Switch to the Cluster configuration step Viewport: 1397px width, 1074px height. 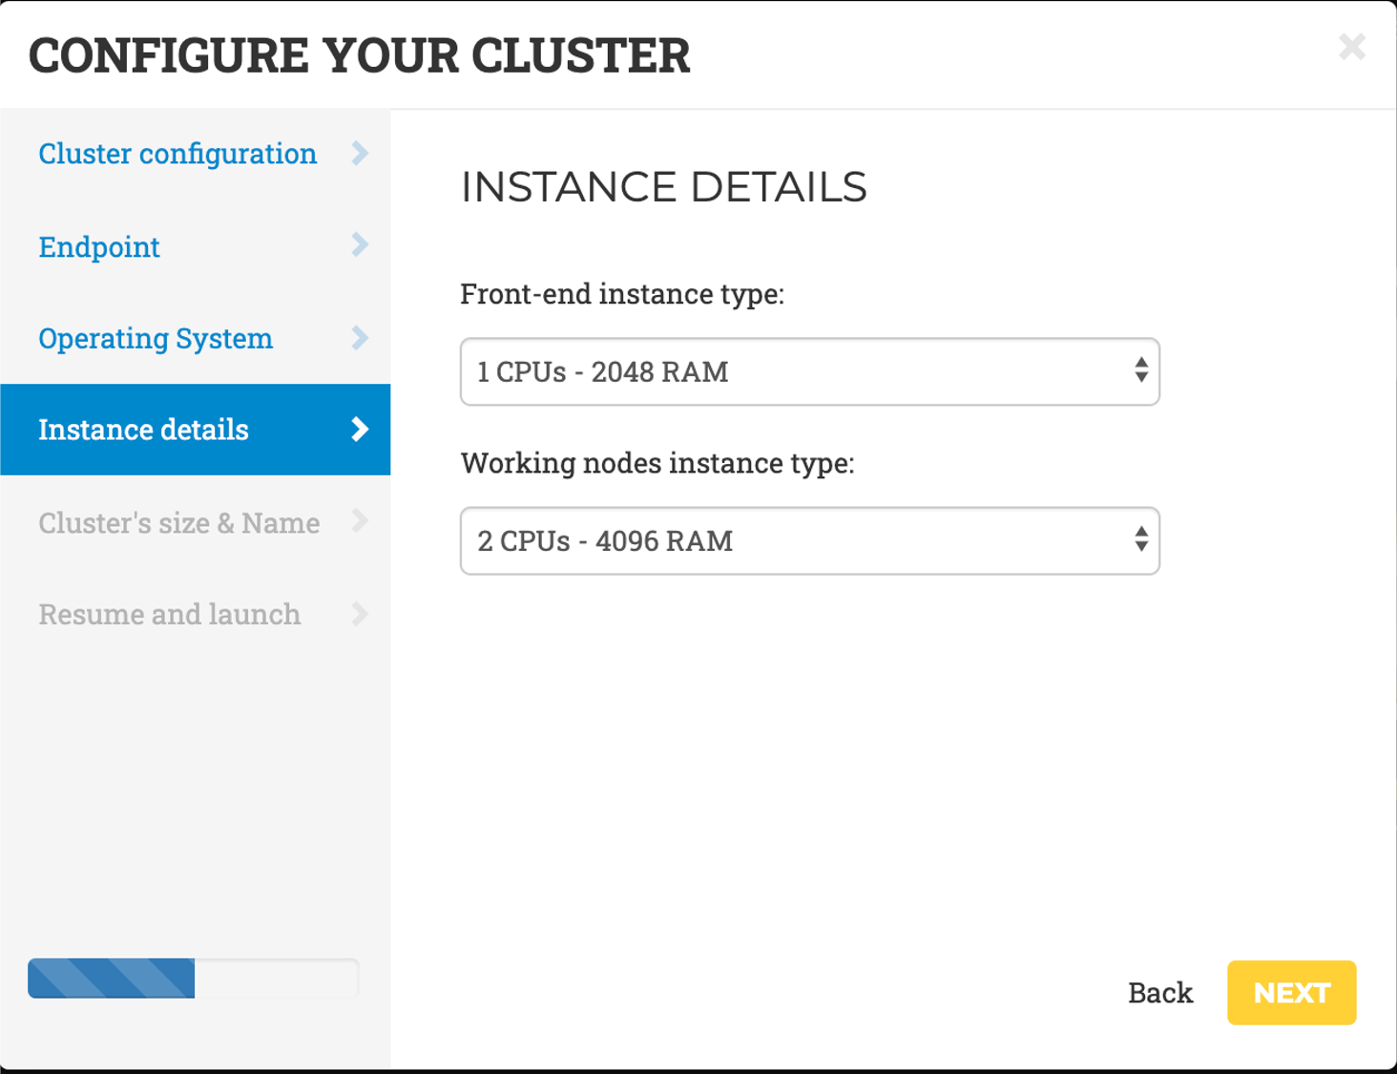pyautogui.click(x=177, y=153)
